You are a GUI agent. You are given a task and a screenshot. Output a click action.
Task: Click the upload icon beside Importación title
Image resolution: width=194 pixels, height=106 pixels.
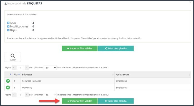(6, 4)
